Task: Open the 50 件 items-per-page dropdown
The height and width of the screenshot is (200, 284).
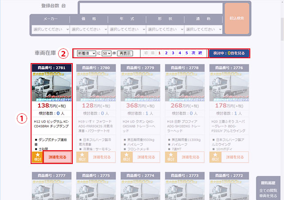Action: [x=106, y=53]
